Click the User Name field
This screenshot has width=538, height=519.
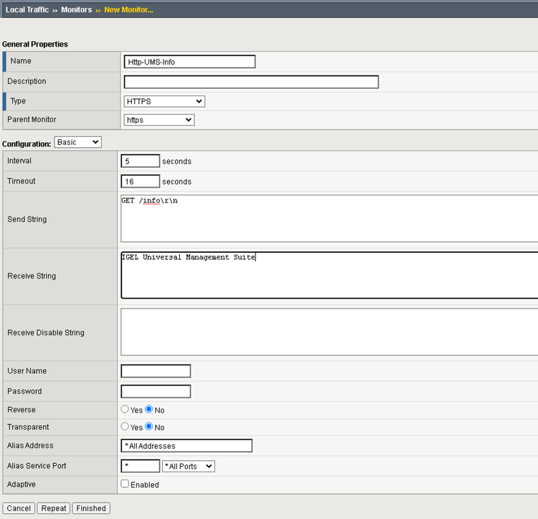(156, 371)
